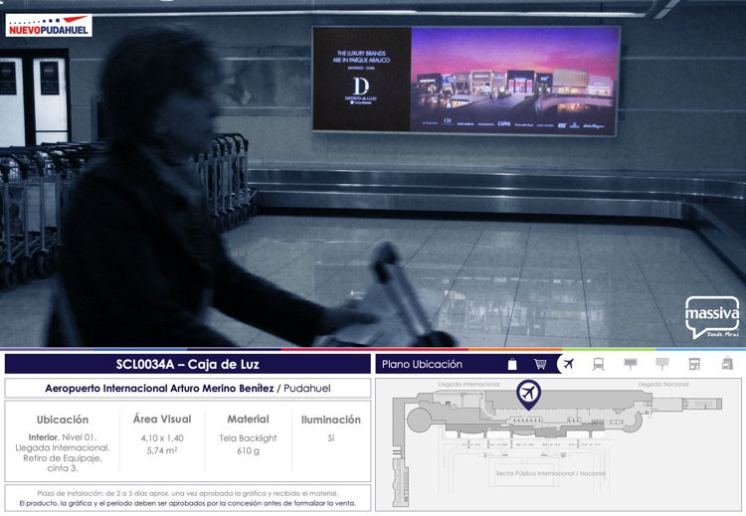Click the bus transit icon

[599, 364]
